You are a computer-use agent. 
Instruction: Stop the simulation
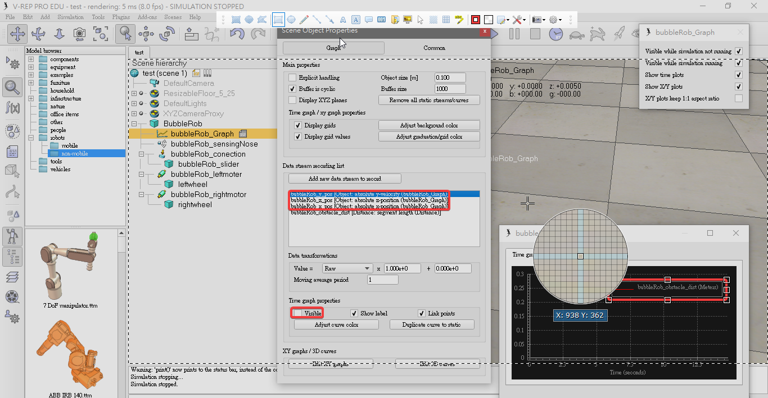point(535,34)
